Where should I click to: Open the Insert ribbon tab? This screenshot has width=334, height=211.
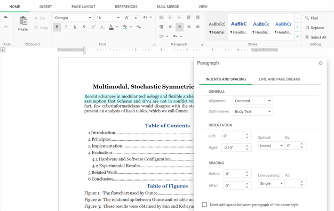[45, 6]
